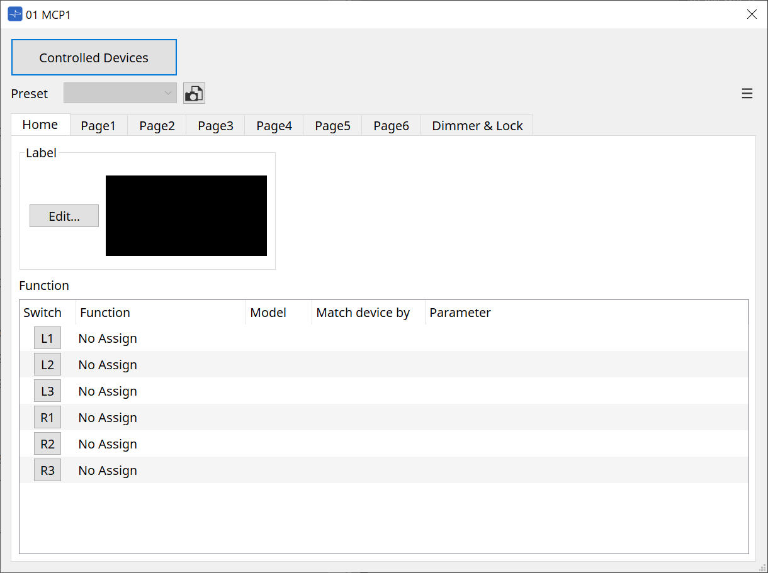
Task: Open the Dimmer & Lock tab
Action: click(477, 125)
